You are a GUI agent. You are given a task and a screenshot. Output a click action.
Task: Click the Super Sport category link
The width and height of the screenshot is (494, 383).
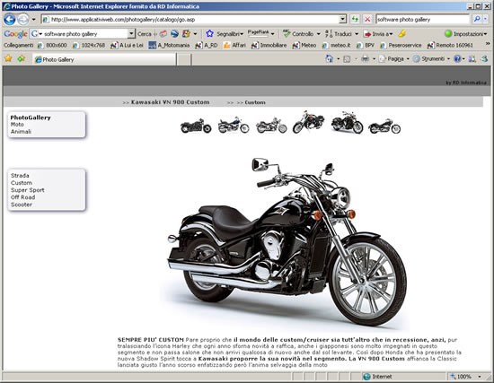pyautogui.click(x=28, y=190)
